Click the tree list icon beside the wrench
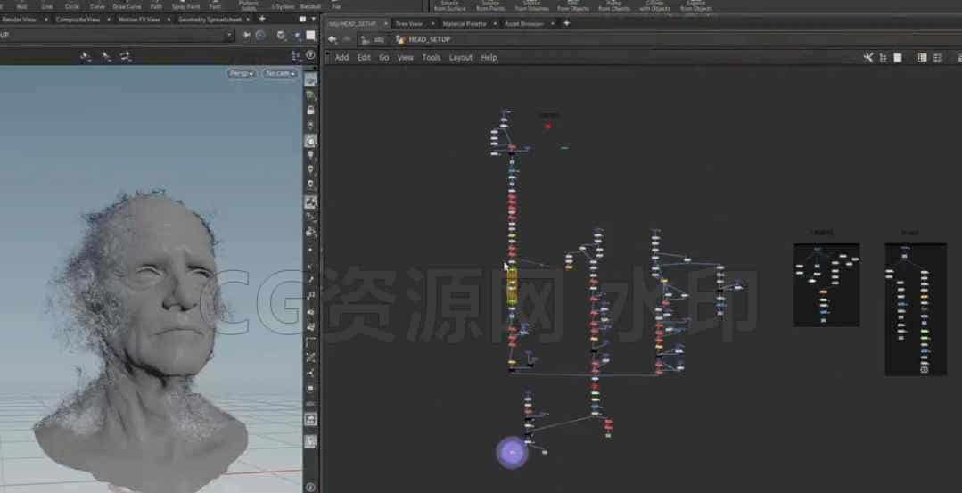962x493 pixels. (x=883, y=58)
